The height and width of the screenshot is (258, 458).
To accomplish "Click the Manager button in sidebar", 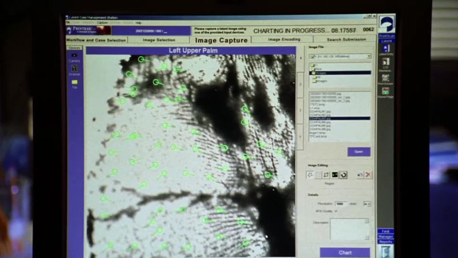I will click(385, 236).
